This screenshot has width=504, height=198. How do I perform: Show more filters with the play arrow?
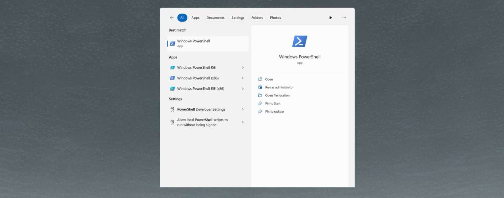click(330, 18)
